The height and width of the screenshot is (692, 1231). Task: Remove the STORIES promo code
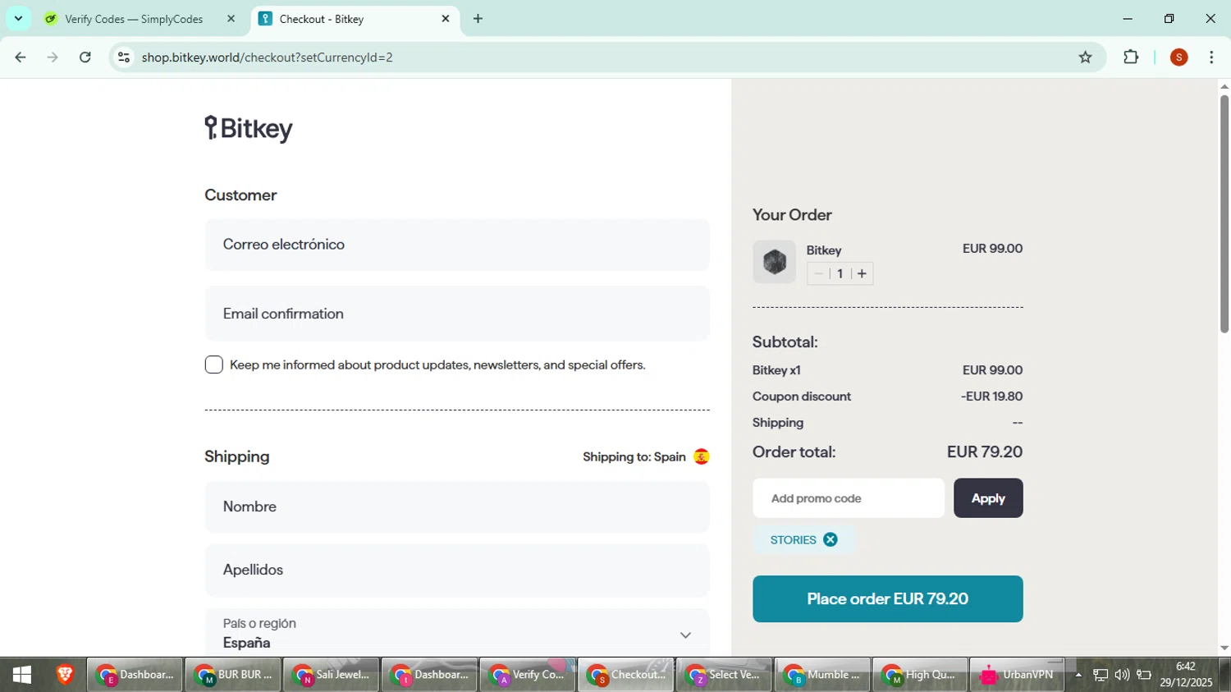point(831,539)
